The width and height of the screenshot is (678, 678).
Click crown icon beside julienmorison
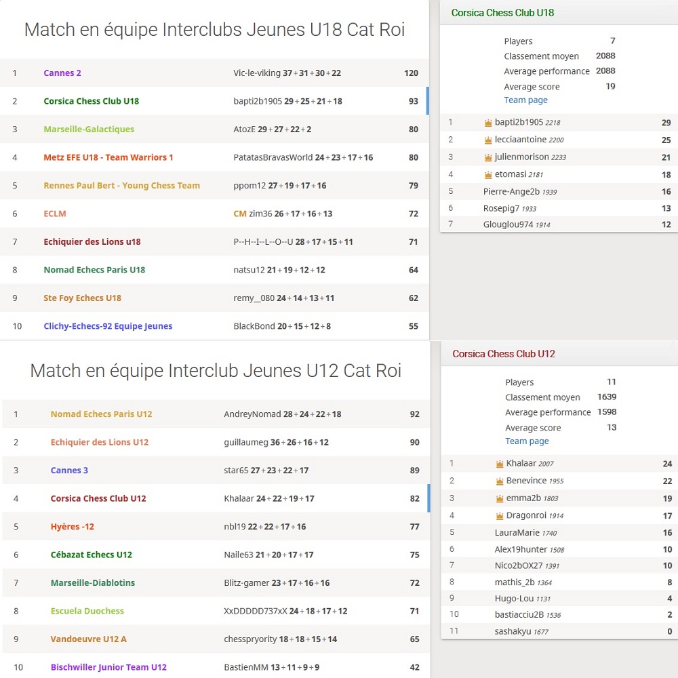(x=488, y=157)
